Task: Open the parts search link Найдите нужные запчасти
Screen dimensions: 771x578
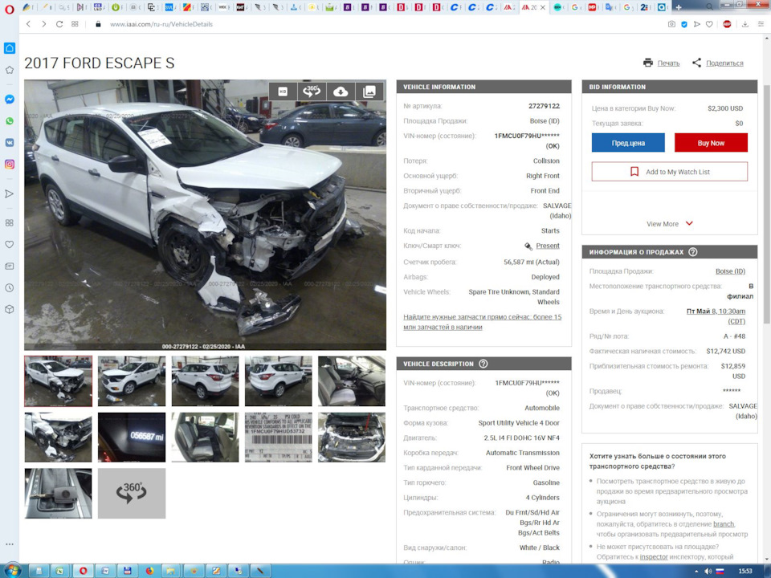Action: [x=482, y=322]
